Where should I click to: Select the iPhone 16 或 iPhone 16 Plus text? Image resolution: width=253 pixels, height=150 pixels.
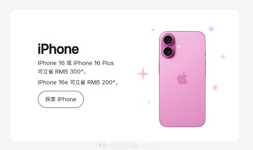click(x=76, y=63)
